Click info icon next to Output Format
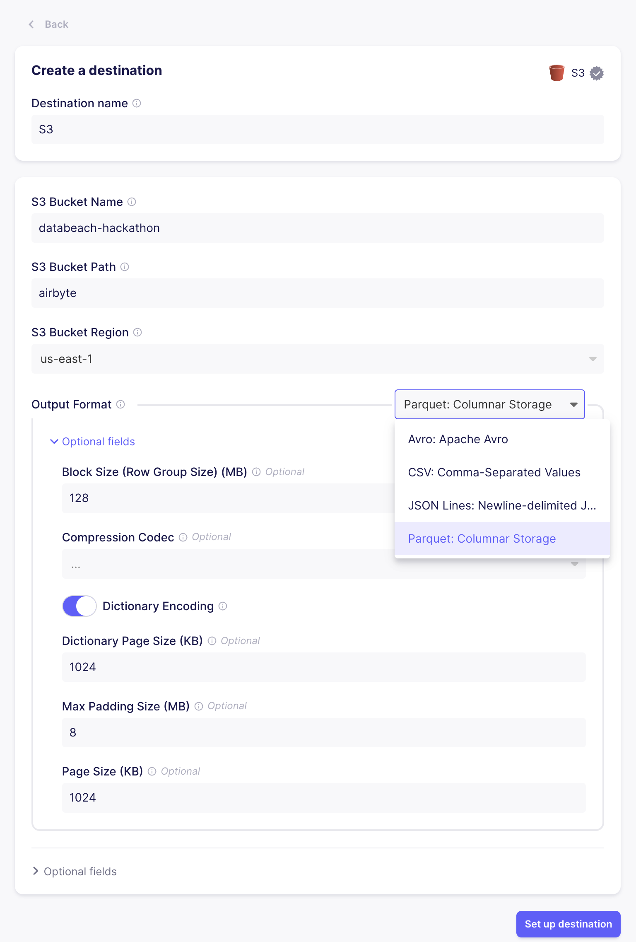The height and width of the screenshot is (942, 636). [120, 404]
